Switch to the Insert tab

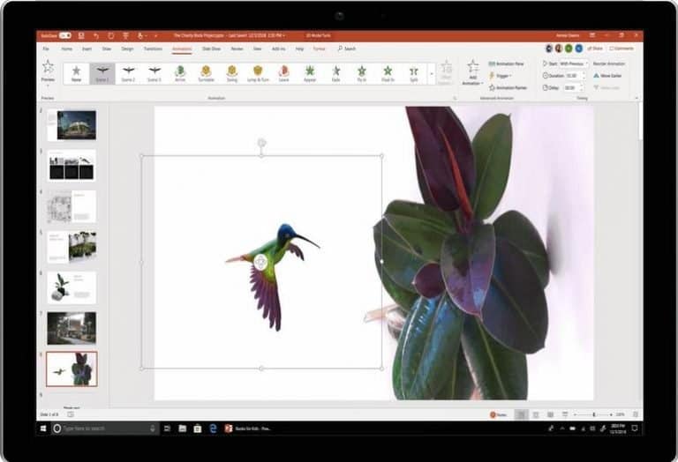(87, 48)
